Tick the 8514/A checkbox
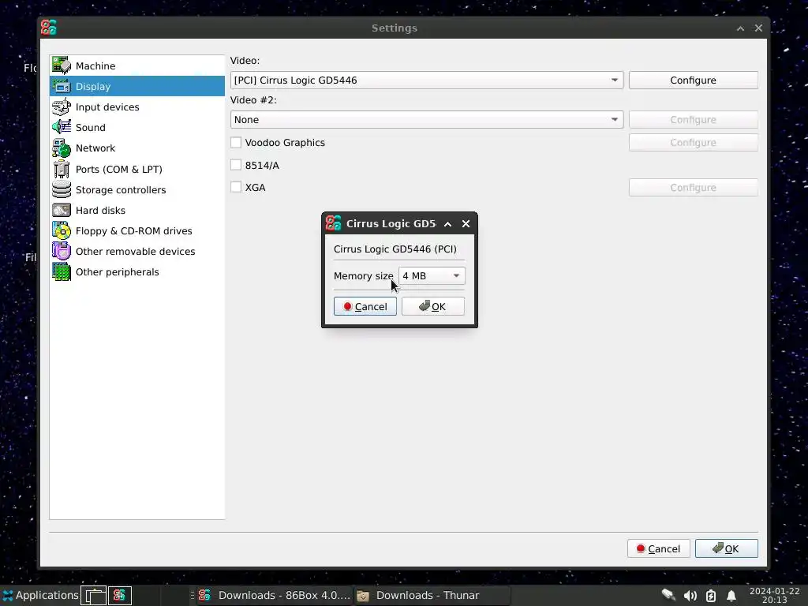 point(235,165)
